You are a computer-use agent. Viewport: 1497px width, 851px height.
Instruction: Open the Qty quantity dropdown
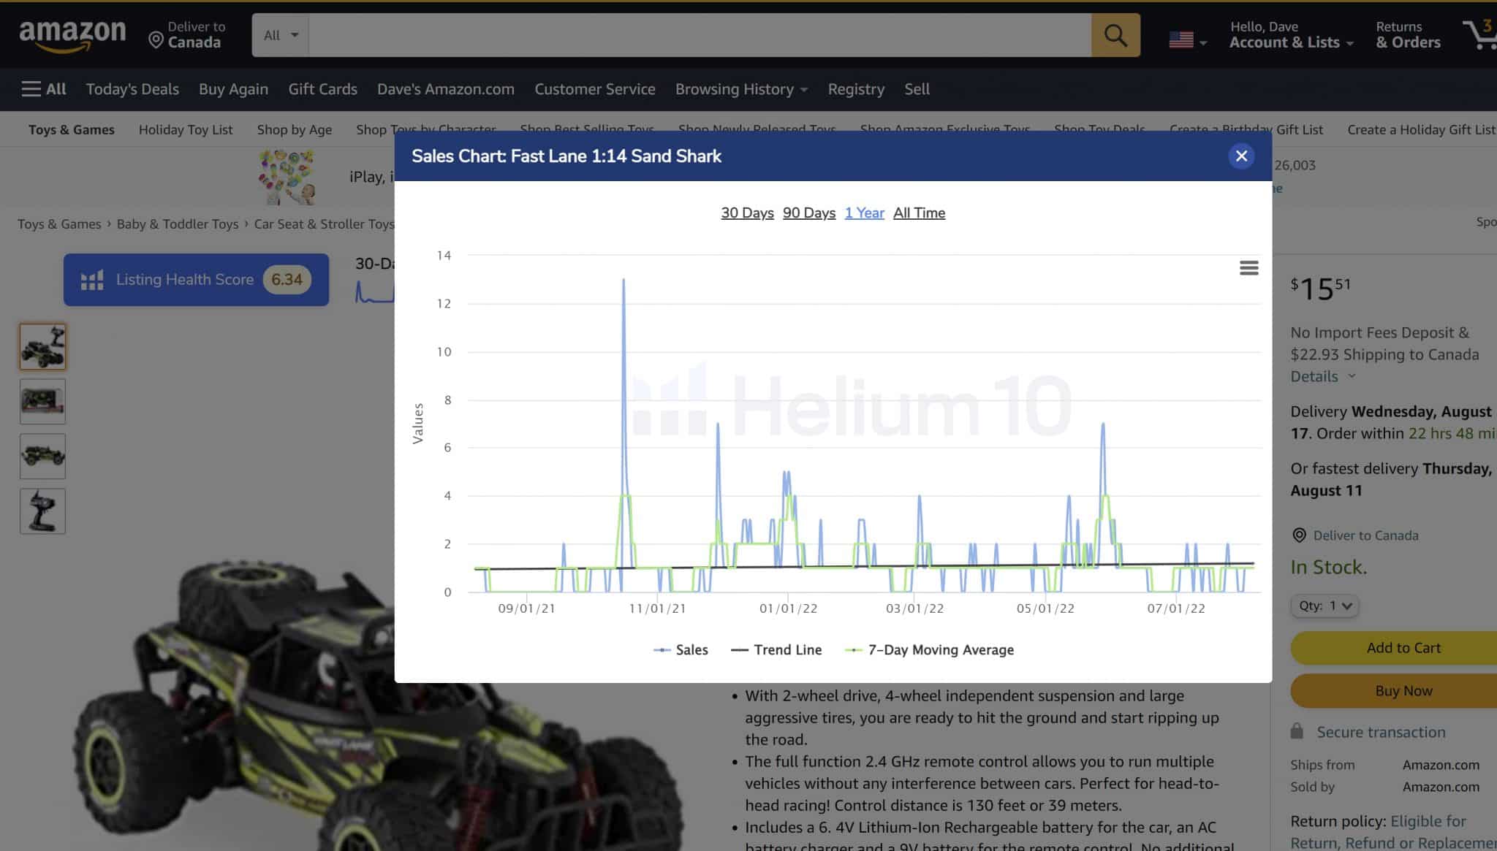click(x=1324, y=606)
